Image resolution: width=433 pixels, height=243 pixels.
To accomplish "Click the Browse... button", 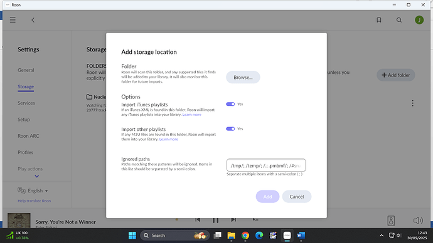I will click(243, 78).
